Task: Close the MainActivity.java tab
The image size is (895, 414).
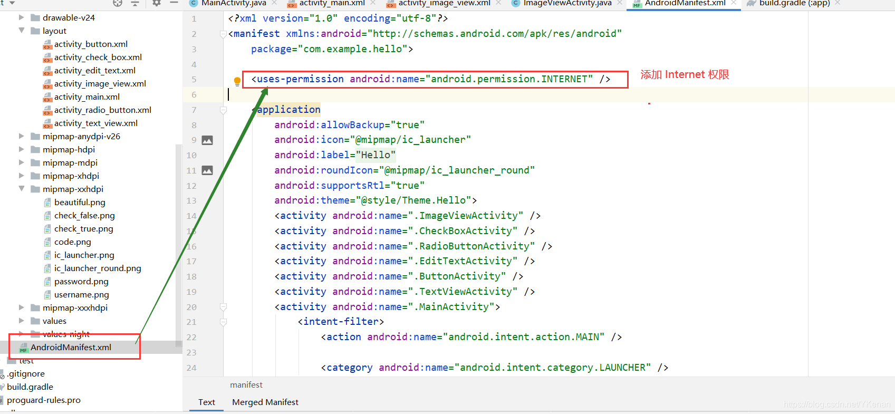Action: tap(274, 3)
